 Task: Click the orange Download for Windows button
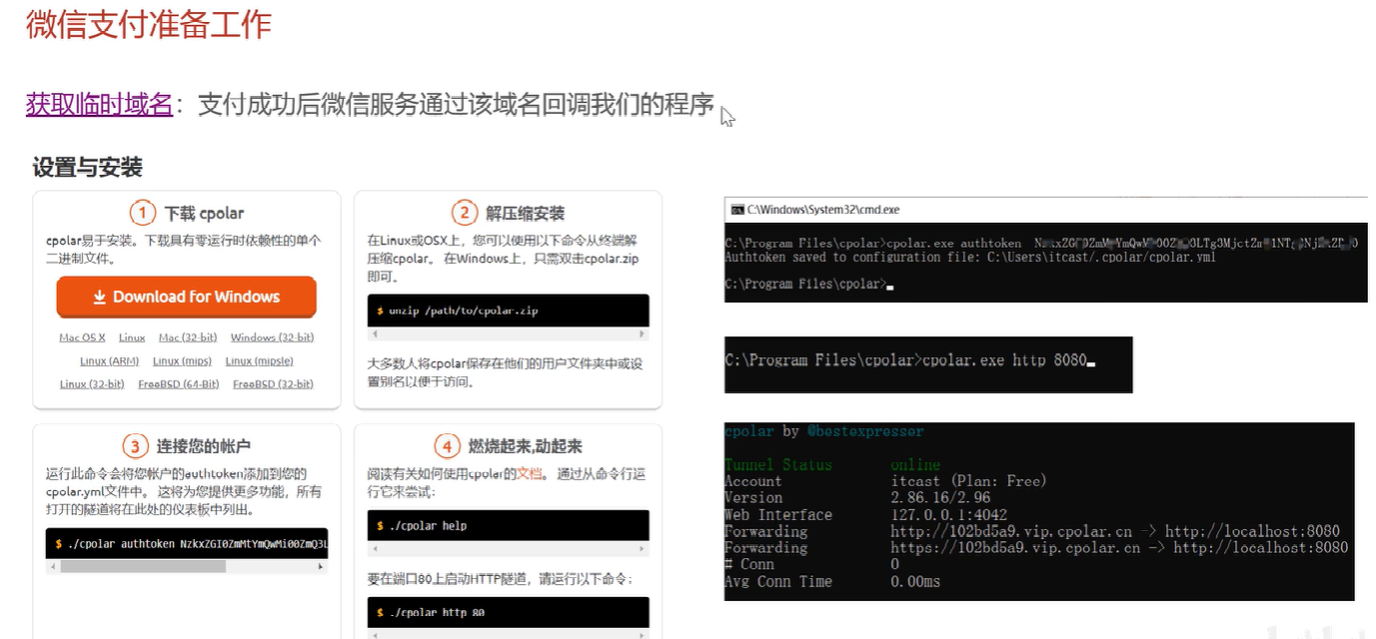click(x=187, y=297)
